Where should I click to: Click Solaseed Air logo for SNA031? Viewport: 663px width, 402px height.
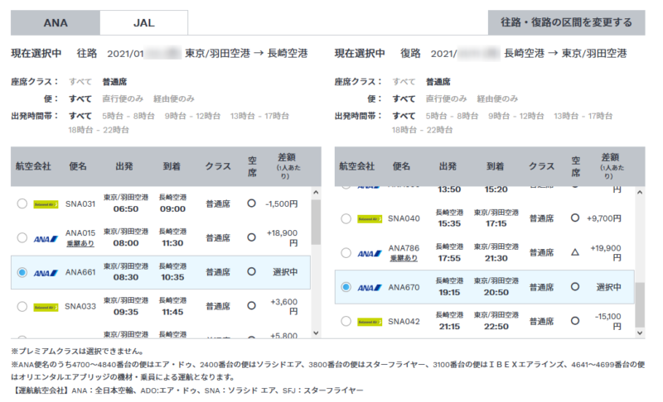click(46, 204)
